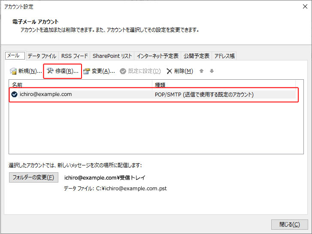Click the 新規 (New) envelope icon
Image resolution: width=312 pixels, height=234 pixels.
[x=13, y=71]
